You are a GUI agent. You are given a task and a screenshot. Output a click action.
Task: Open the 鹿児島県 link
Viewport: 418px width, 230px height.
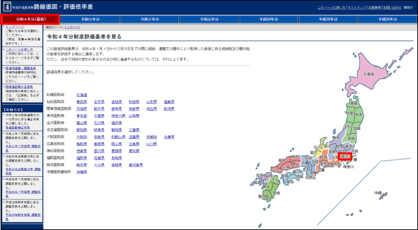pyautogui.click(x=136, y=165)
